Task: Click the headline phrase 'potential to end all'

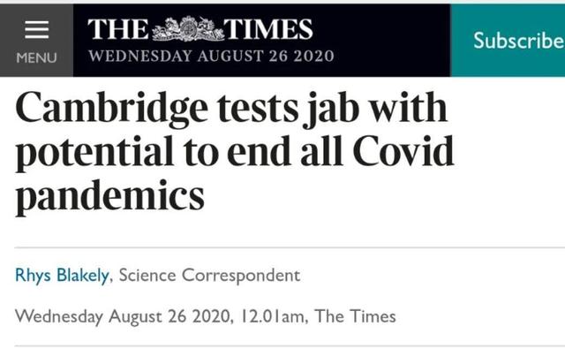Action: click(178, 153)
